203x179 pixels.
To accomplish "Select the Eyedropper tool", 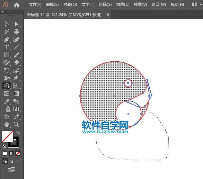I will point(7,101).
